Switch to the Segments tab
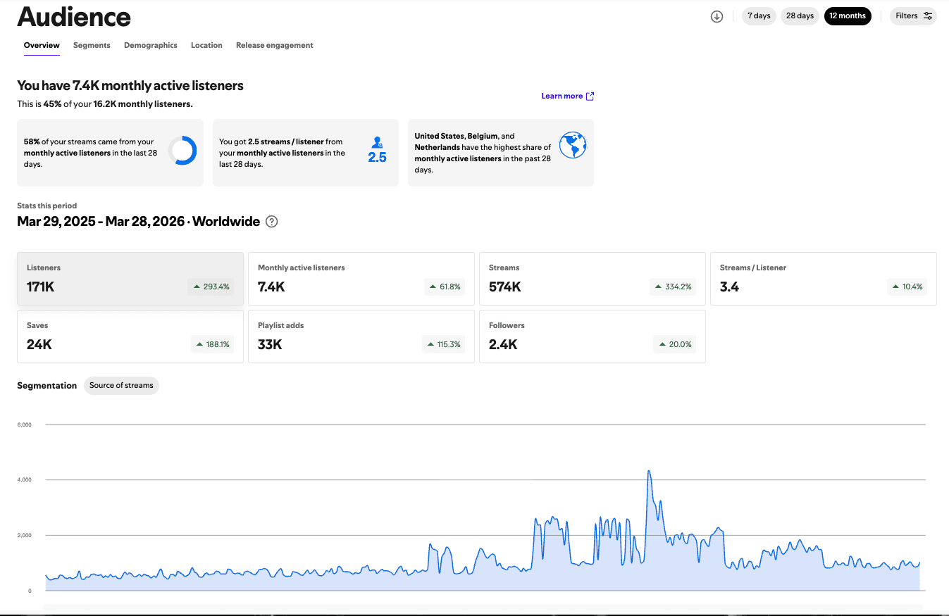The height and width of the screenshot is (616, 949). pyautogui.click(x=92, y=45)
